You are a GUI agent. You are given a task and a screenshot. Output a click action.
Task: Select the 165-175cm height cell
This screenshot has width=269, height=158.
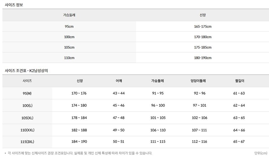coord(203,27)
